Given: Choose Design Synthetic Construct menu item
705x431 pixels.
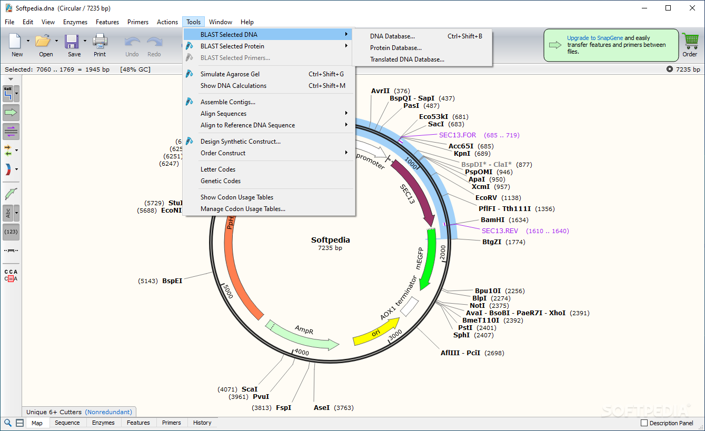Looking at the screenshot, I should pos(269,142).
